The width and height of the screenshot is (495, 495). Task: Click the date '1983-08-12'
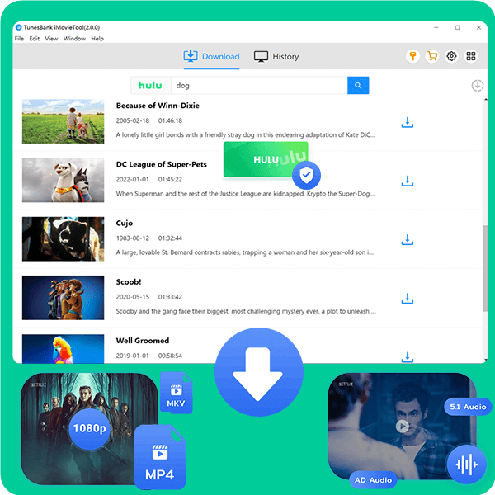pyautogui.click(x=133, y=238)
